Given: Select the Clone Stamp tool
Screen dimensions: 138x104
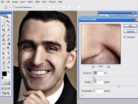Looking at the screenshot, I should [x=3, y=40].
